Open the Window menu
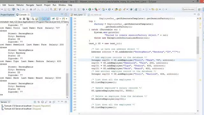The width and height of the screenshot is (204, 115). (62, 5)
